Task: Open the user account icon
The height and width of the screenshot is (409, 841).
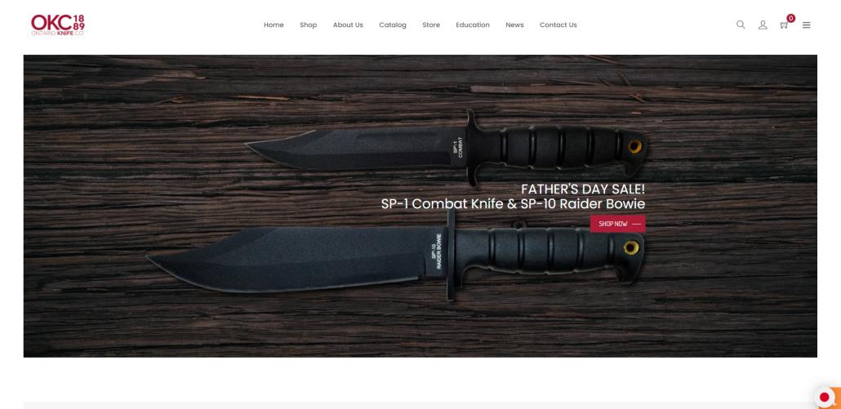Action: 763,24
